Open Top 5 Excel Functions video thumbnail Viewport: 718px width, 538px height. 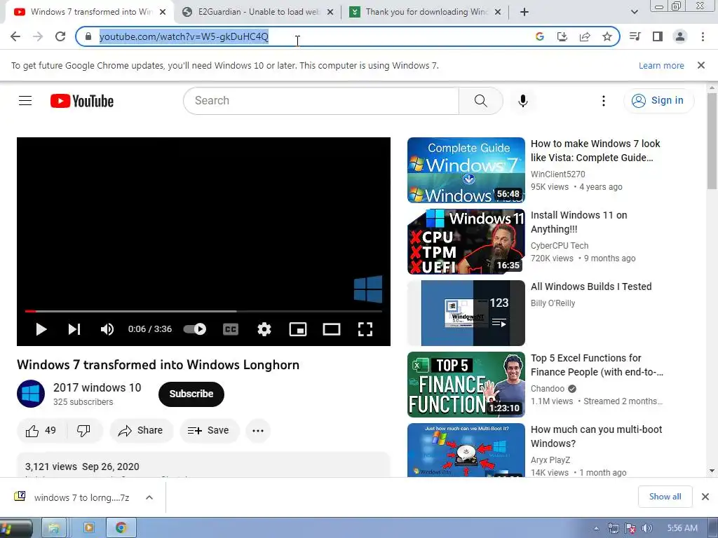[466, 385]
